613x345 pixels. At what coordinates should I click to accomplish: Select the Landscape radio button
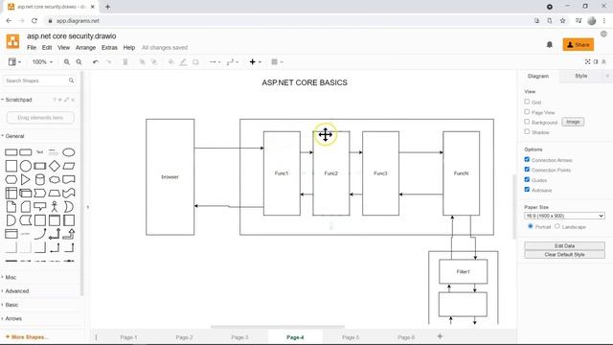point(557,226)
